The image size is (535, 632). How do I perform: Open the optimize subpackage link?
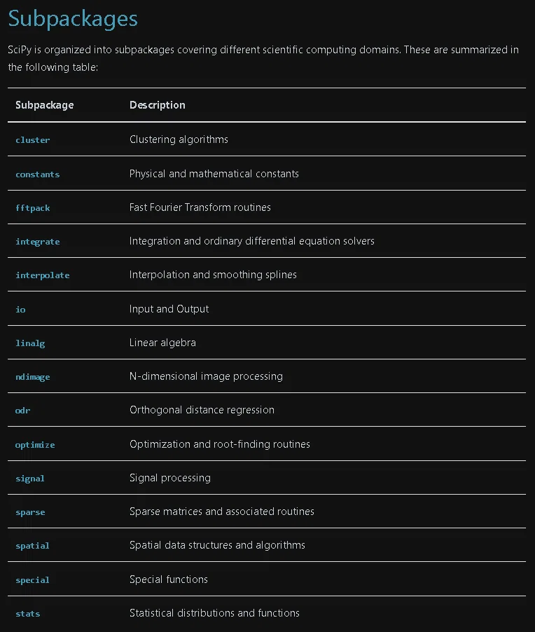[35, 445]
